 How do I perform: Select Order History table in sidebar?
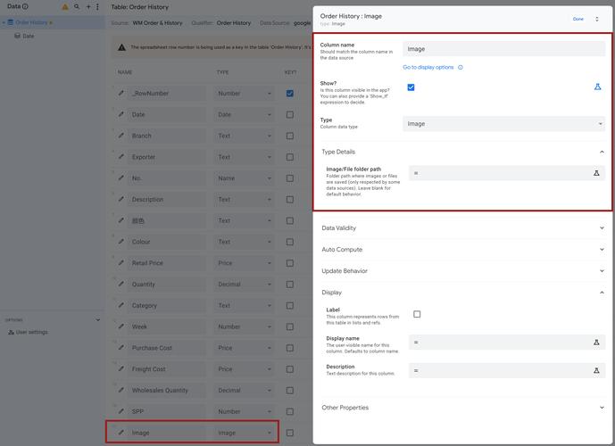pos(31,22)
